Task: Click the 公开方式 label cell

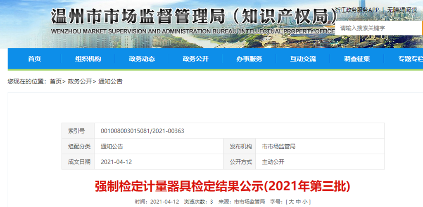Action: (240, 162)
